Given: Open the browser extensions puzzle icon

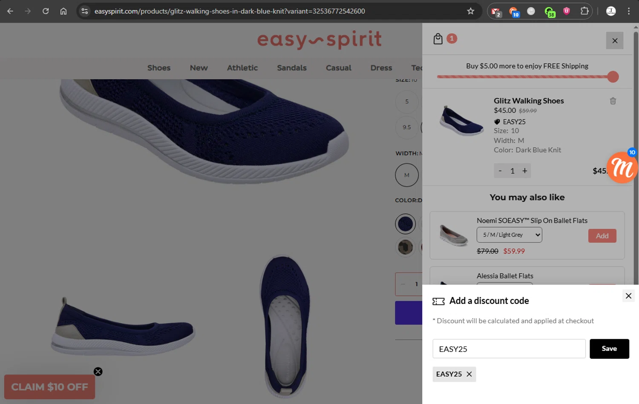Looking at the screenshot, I should [584, 11].
